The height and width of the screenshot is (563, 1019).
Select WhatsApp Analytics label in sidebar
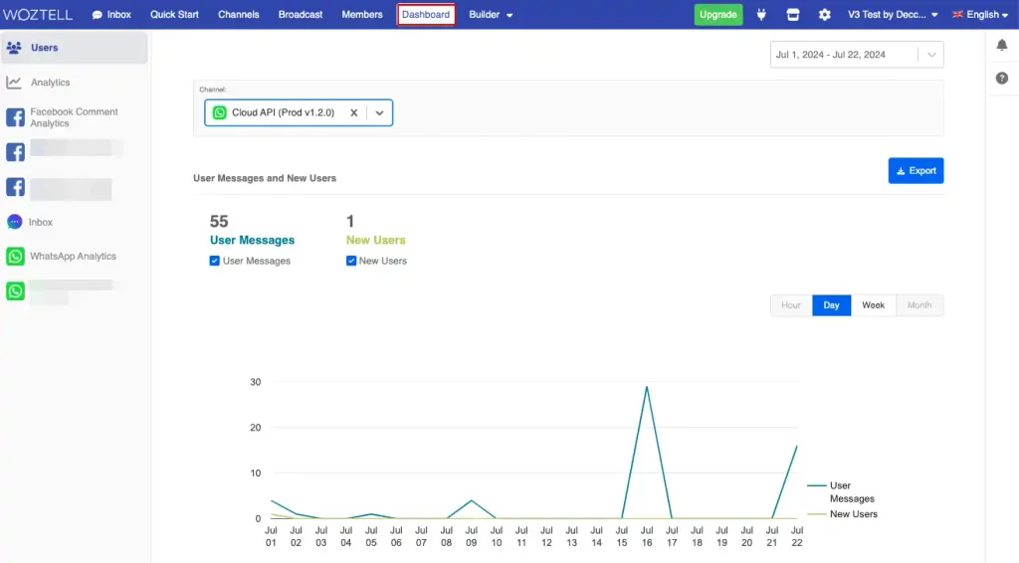point(73,256)
